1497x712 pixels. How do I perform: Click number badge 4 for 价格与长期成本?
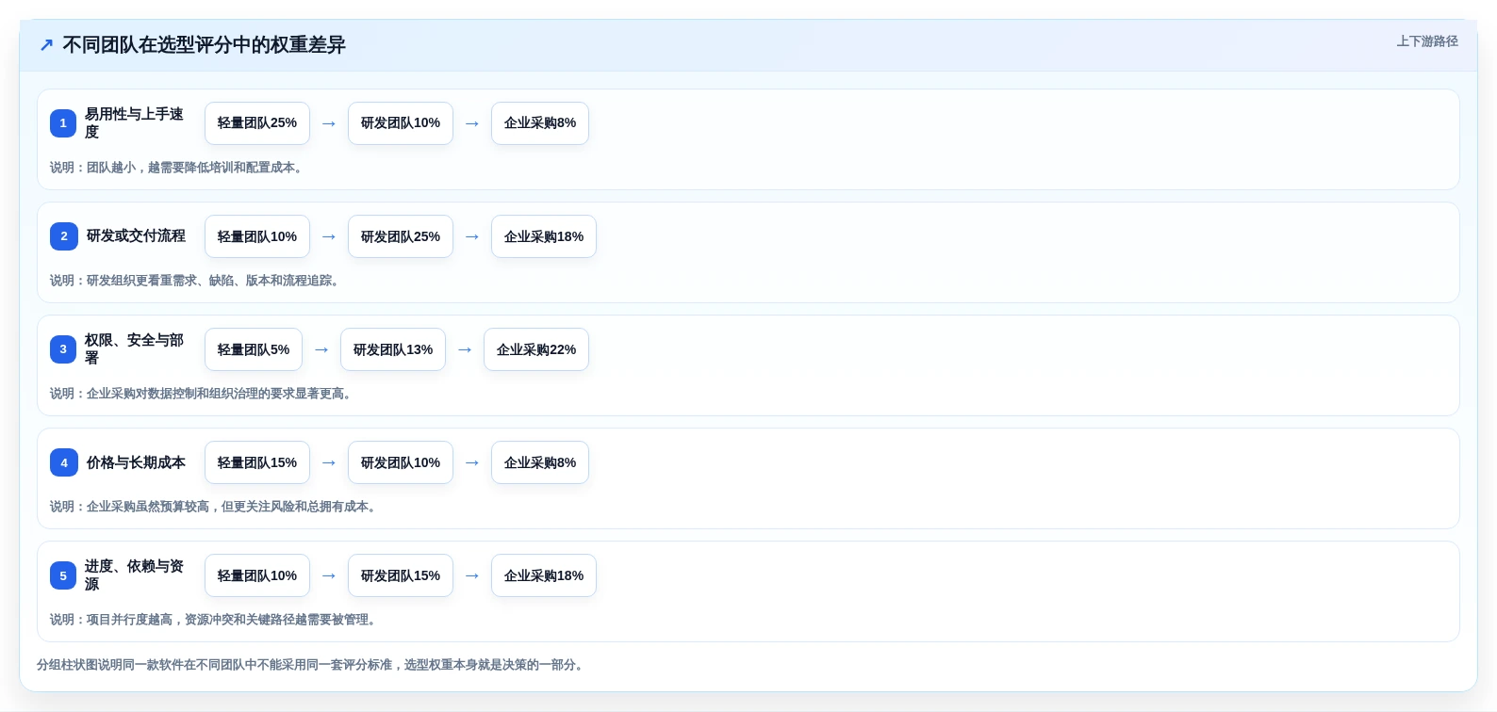pos(64,462)
